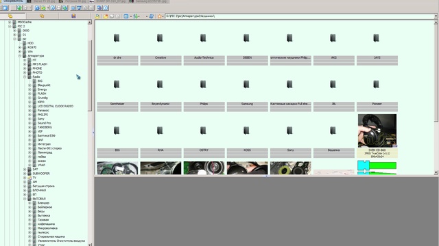Select the Ленинград folder in tree
This screenshot has height=246, width=439.
point(45,152)
